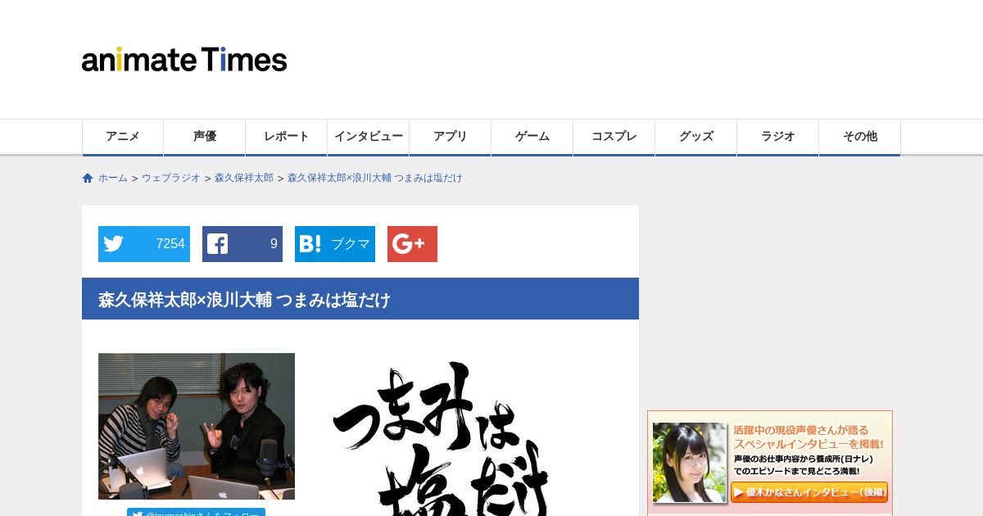Share on Facebook showing 9
Viewport: 983px width, 516px height.
pyautogui.click(x=242, y=244)
